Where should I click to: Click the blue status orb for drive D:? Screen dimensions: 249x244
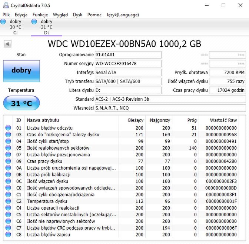34,21
